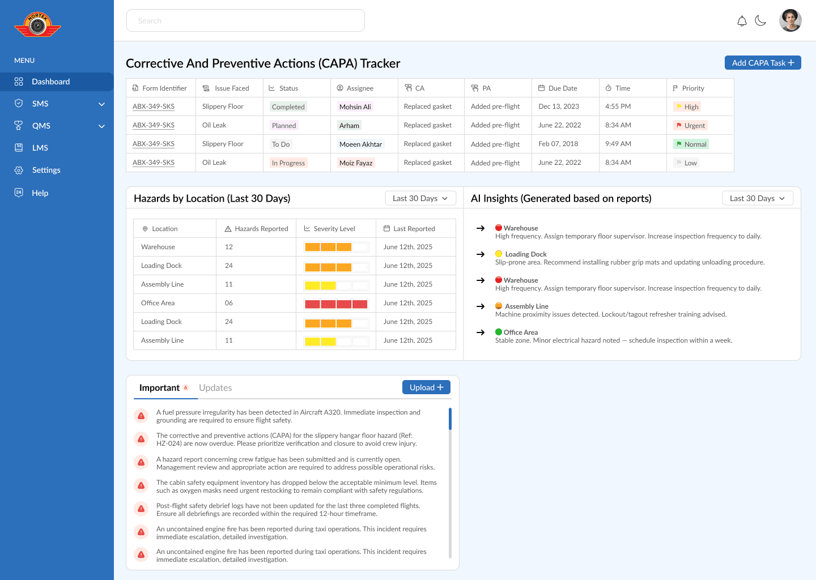
Task: Open ABX-349-SKS link in In Progress row
Action: [x=154, y=163]
